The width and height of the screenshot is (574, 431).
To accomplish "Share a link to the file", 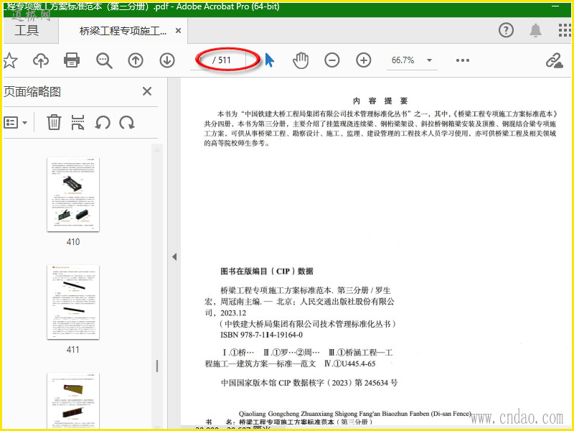I will [554, 60].
